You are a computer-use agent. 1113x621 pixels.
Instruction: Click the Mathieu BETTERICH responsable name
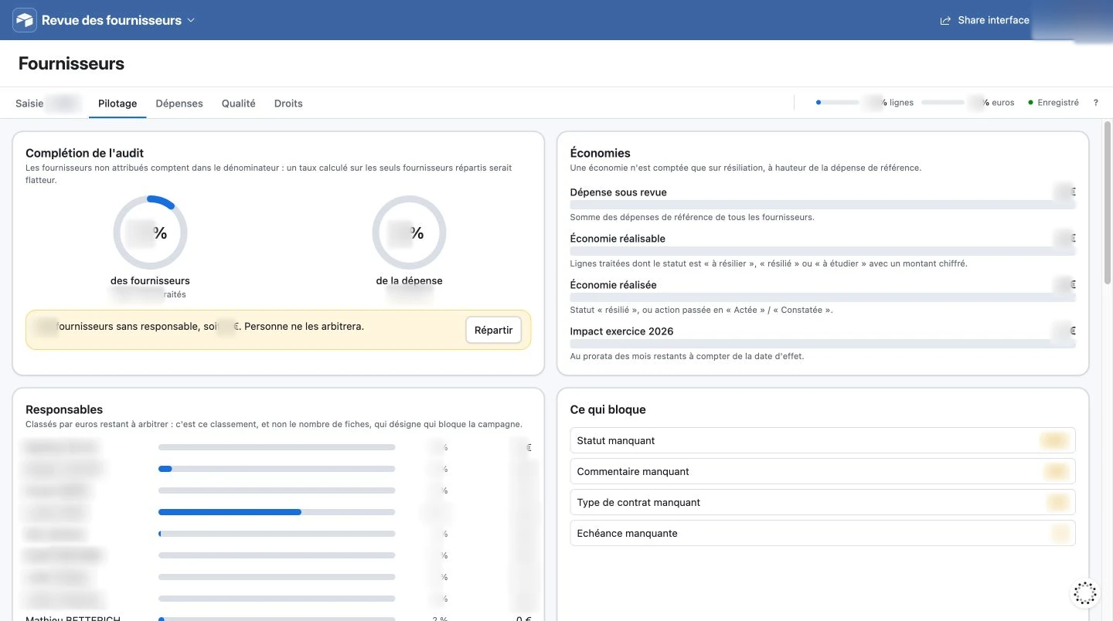tap(73, 618)
